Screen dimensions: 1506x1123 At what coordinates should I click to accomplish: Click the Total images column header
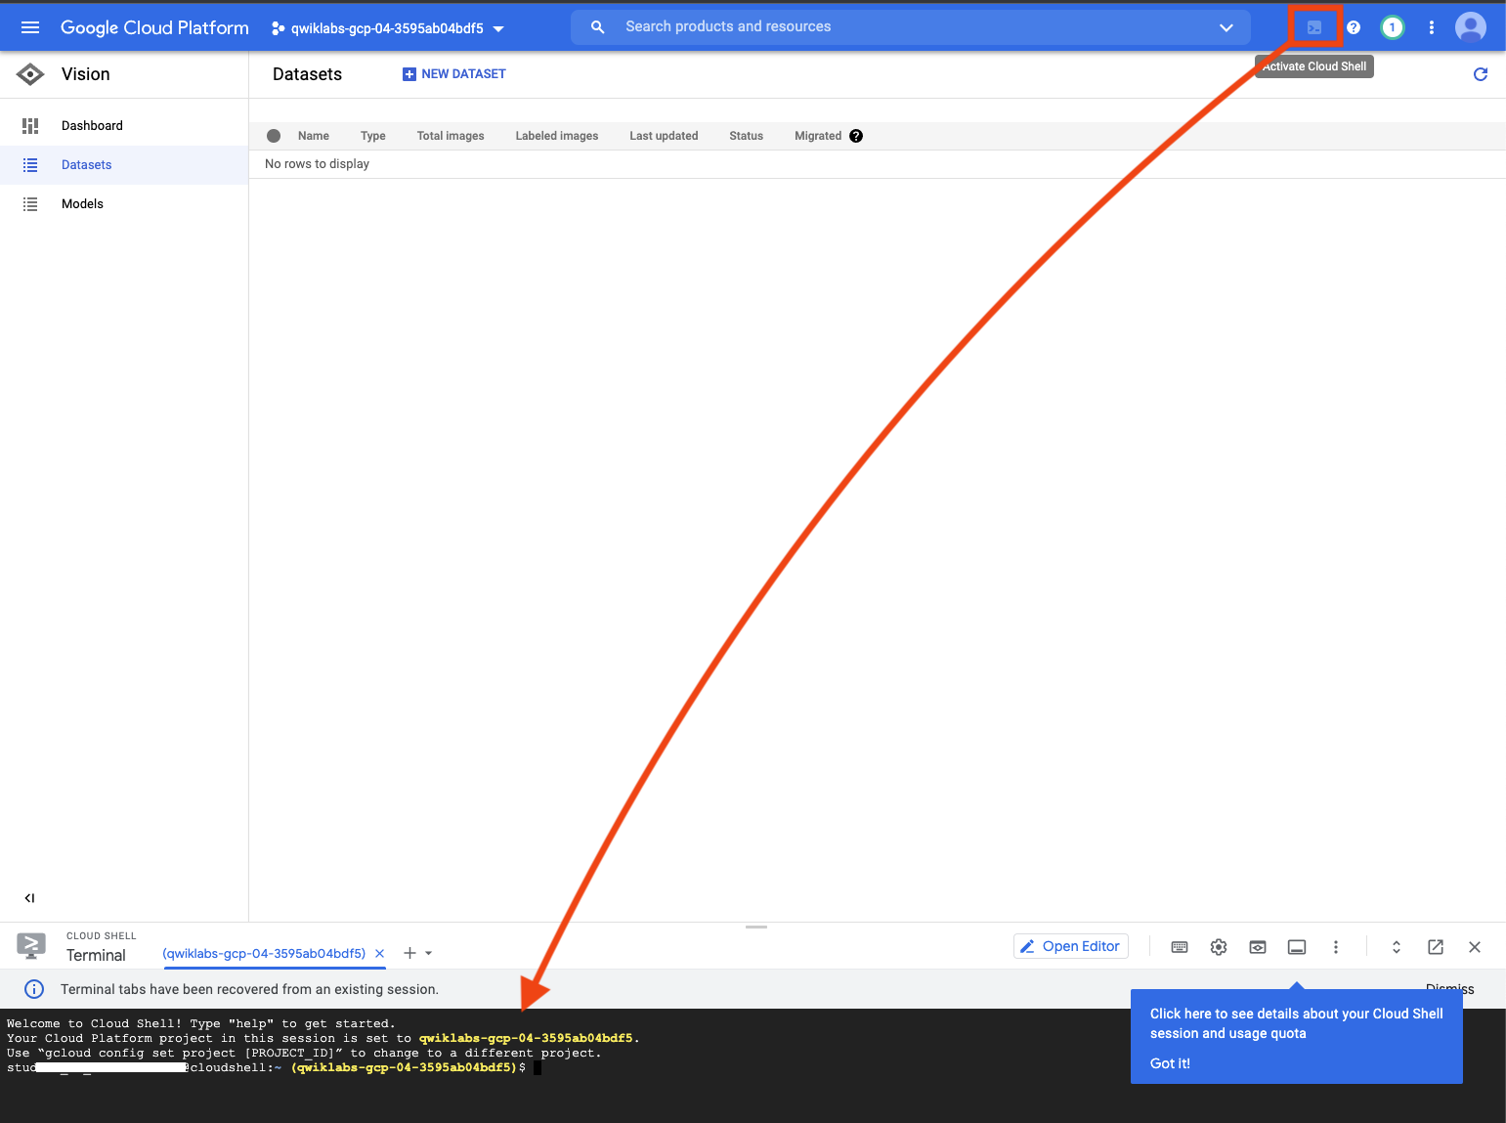coord(451,136)
